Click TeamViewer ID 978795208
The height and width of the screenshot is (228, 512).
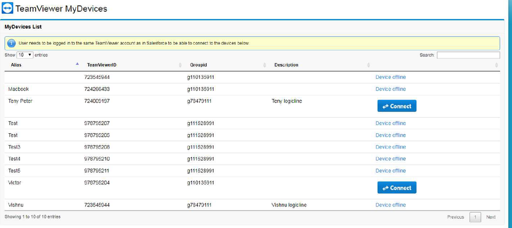97,147
